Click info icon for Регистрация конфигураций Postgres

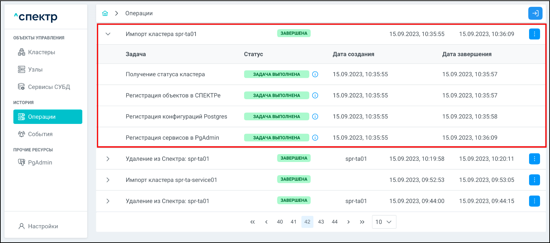point(315,117)
